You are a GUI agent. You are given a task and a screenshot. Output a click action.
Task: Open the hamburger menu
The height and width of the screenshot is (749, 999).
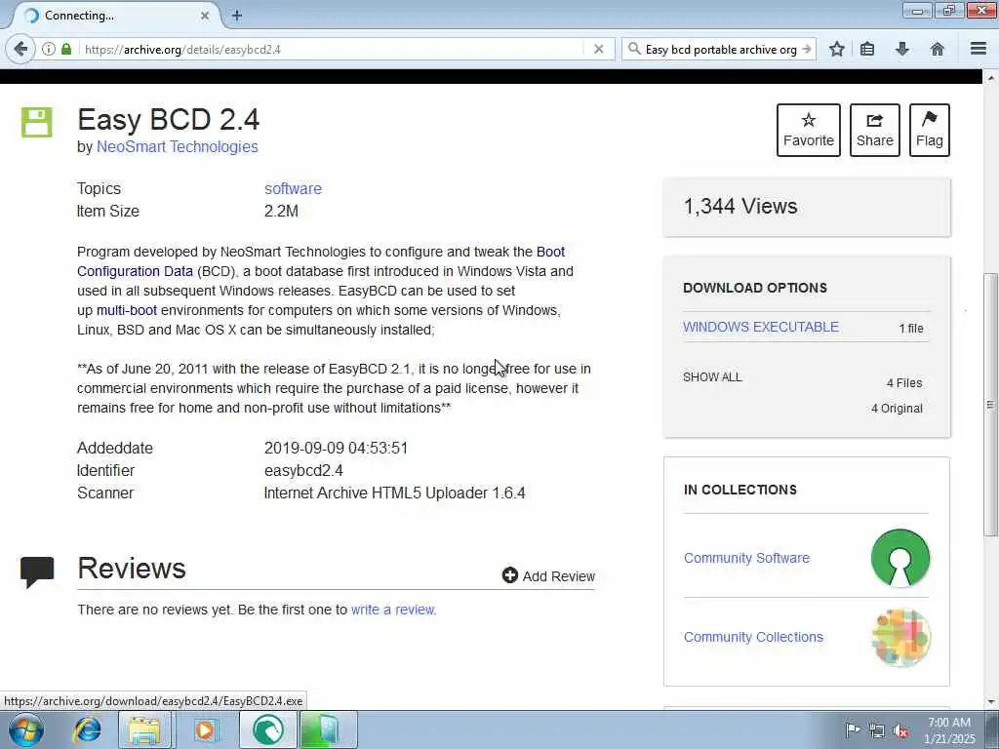[979, 49]
